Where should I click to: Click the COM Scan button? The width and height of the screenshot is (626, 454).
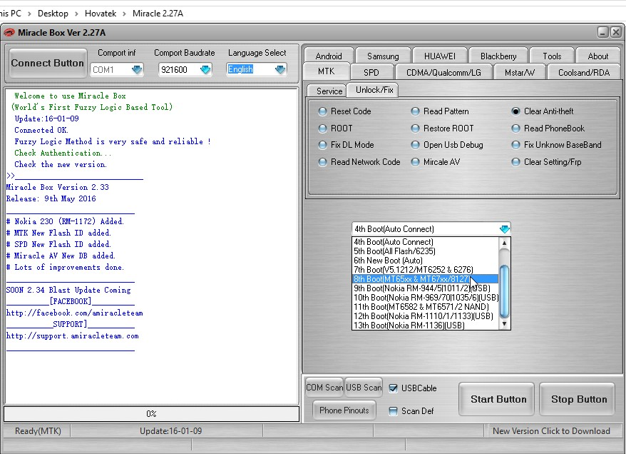tap(324, 388)
